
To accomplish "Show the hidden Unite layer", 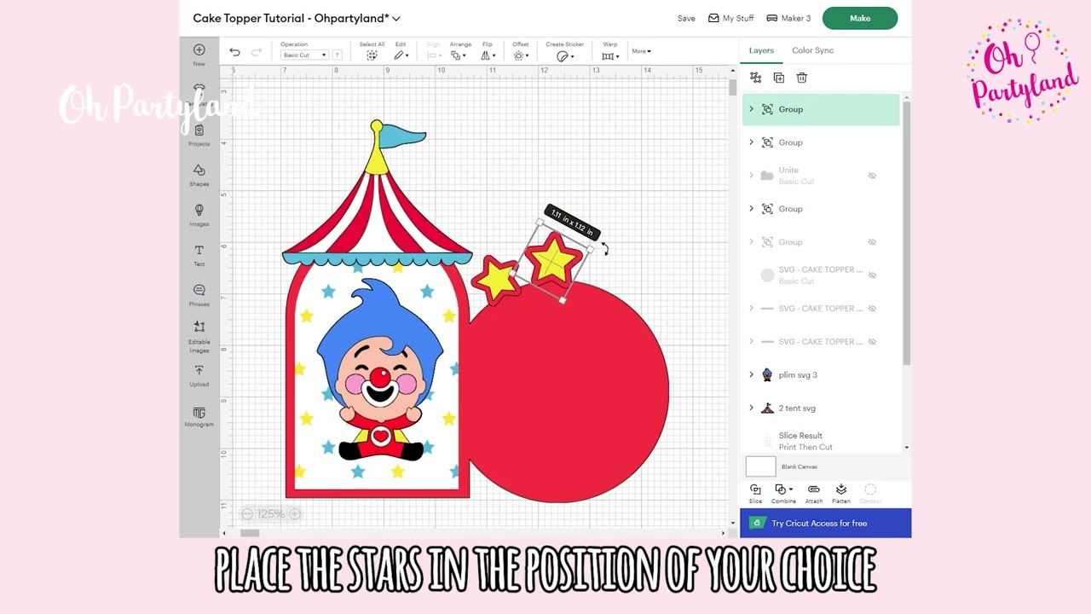I will (872, 176).
